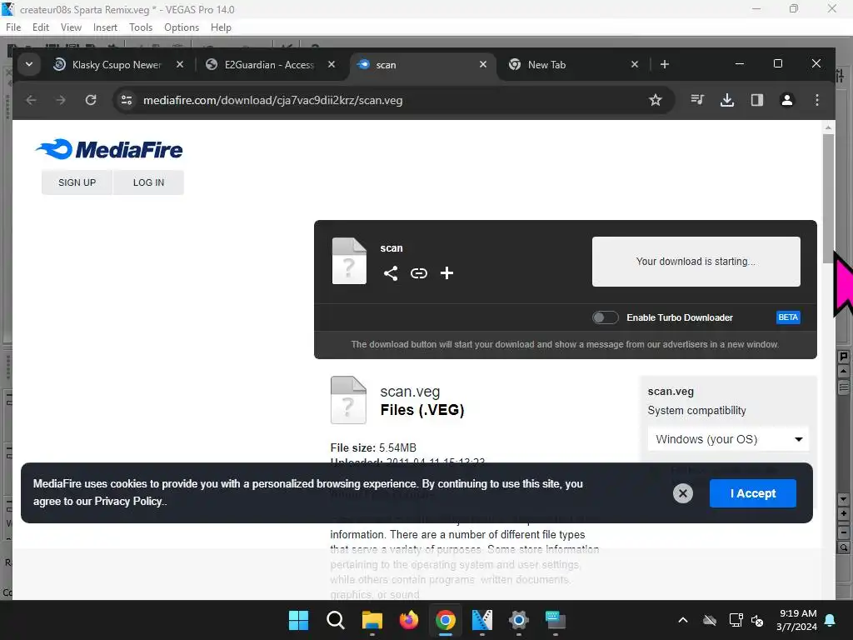Screen dimensions: 853x640
Task: Click the MediaFire logo
Action: click(109, 149)
